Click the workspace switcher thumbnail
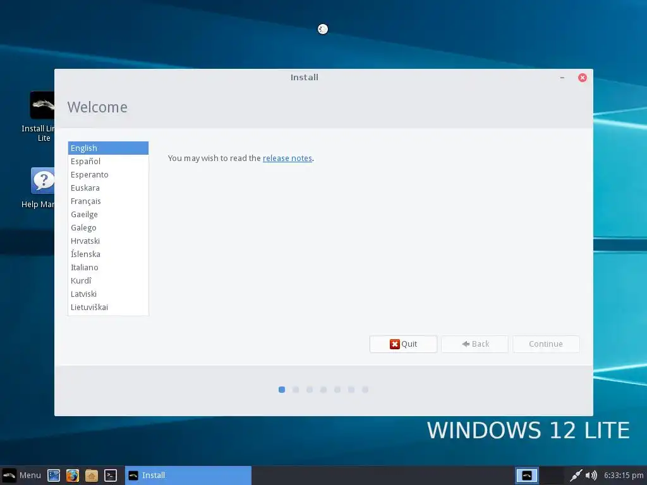This screenshot has width=647, height=485. [527, 476]
